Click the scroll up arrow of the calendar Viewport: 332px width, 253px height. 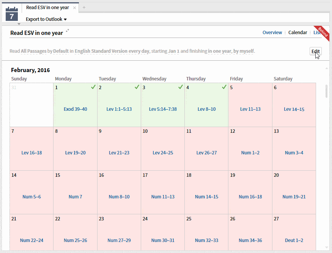pos(326,68)
